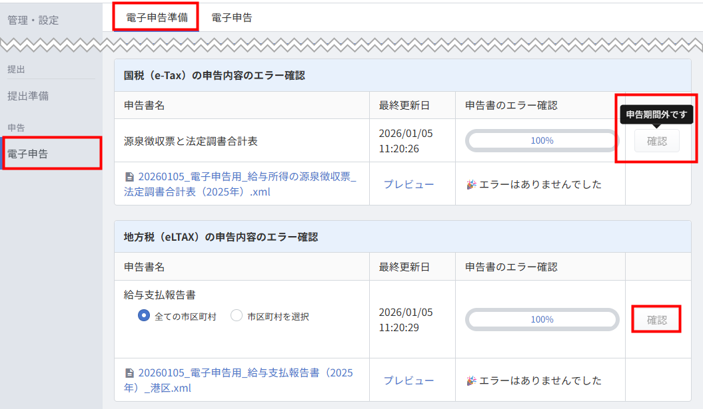Switch to the 電子申告 tab
The width and height of the screenshot is (703, 409).
pyautogui.click(x=232, y=18)
